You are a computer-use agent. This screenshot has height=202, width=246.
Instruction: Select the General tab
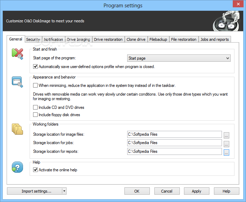16,39
